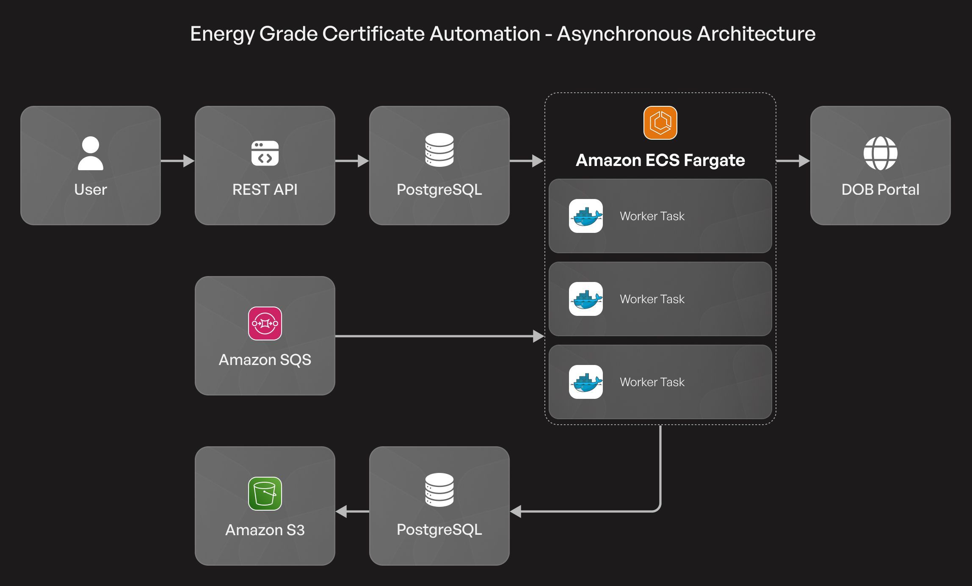Click the topmost 'Worker Task' label
Image resolution: width=972 pixels, height=586 pixels.
tap(652, 216)
